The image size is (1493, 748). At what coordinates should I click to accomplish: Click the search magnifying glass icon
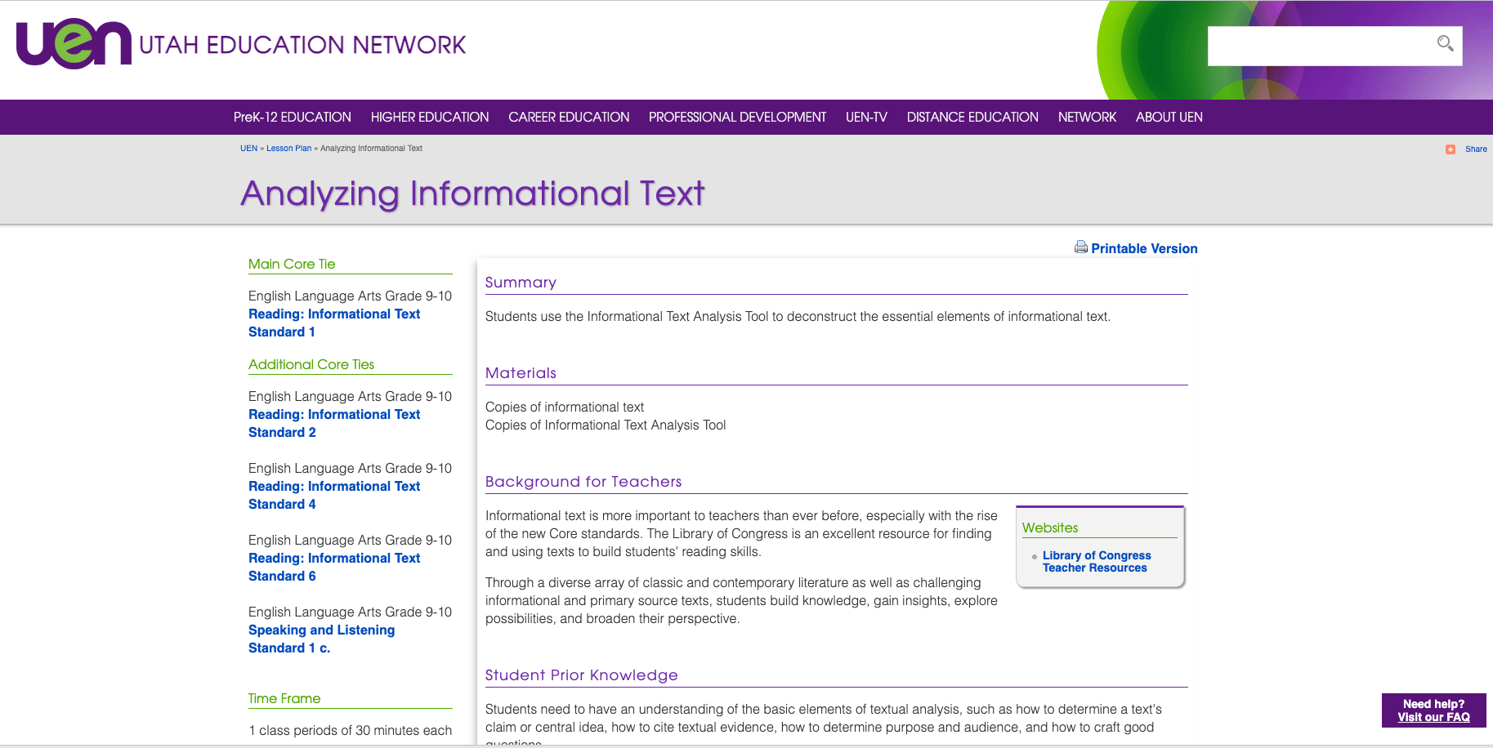1446,46
